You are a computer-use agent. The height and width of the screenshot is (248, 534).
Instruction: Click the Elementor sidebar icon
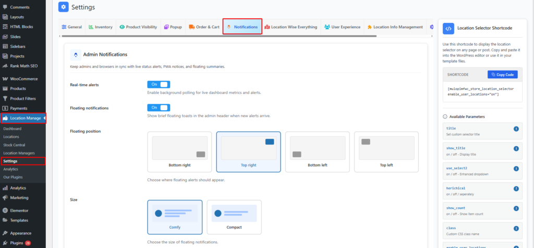[x=5, y=210]
